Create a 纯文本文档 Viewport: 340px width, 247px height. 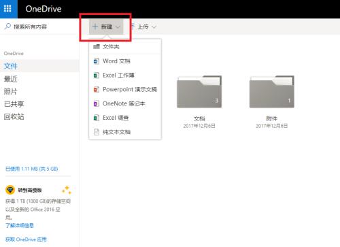[x=125, y=132]
